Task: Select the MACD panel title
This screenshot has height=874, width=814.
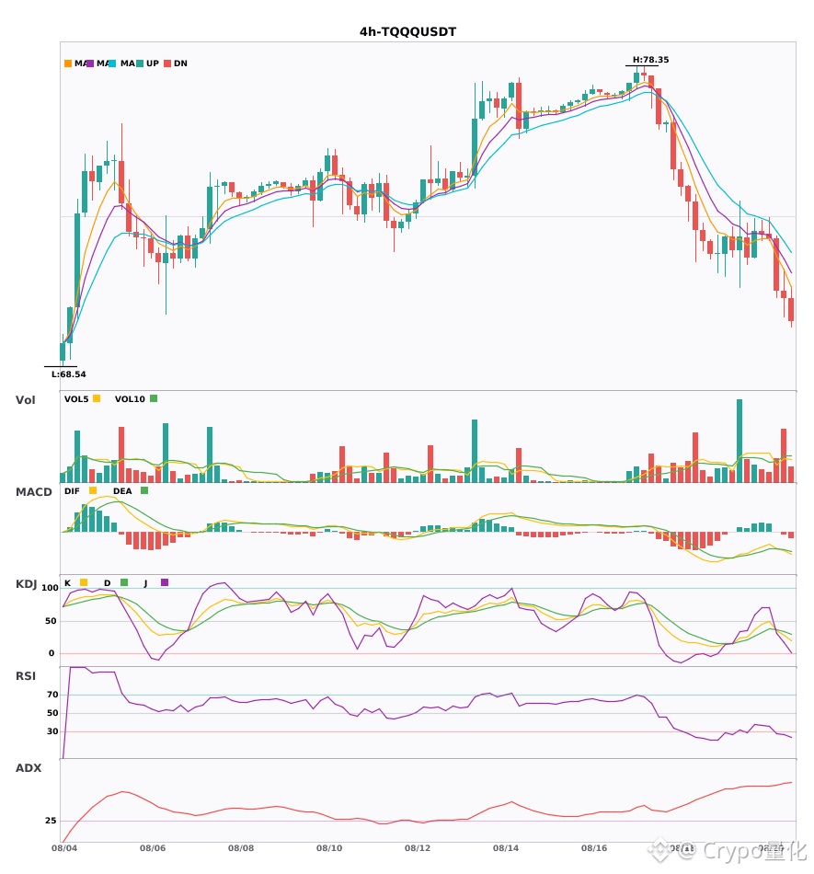Action: pos(33,492)
